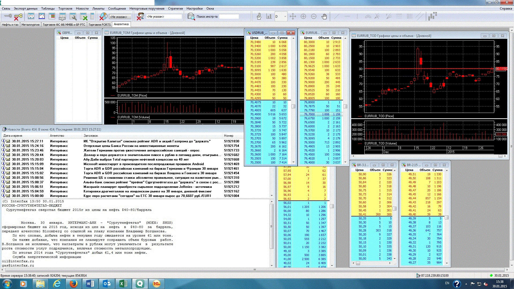Image resolution: width=514 pixels, height=289 pixels.
Task: Click the zoom out minus circle icon
Action: pos(314,16)
